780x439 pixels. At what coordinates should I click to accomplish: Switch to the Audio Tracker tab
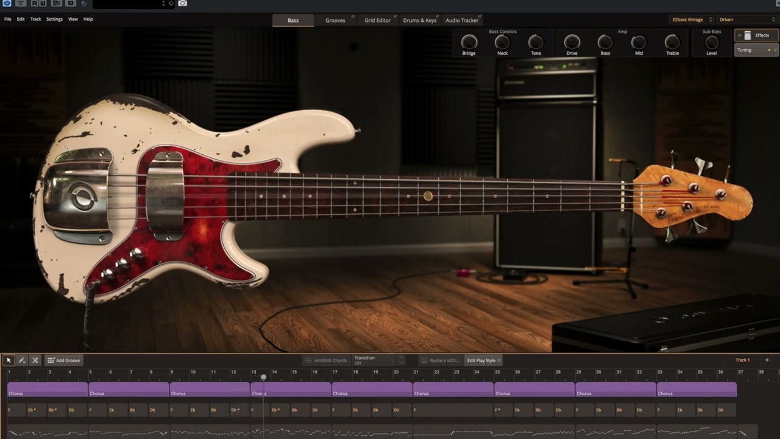click(462, 20)
